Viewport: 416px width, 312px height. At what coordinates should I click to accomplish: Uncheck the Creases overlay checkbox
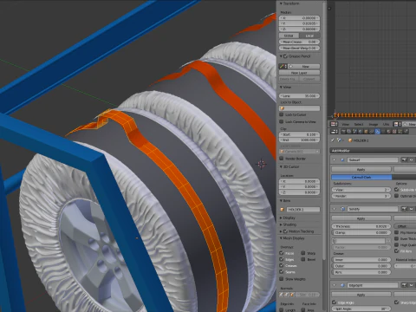click(x=282, y=265)
